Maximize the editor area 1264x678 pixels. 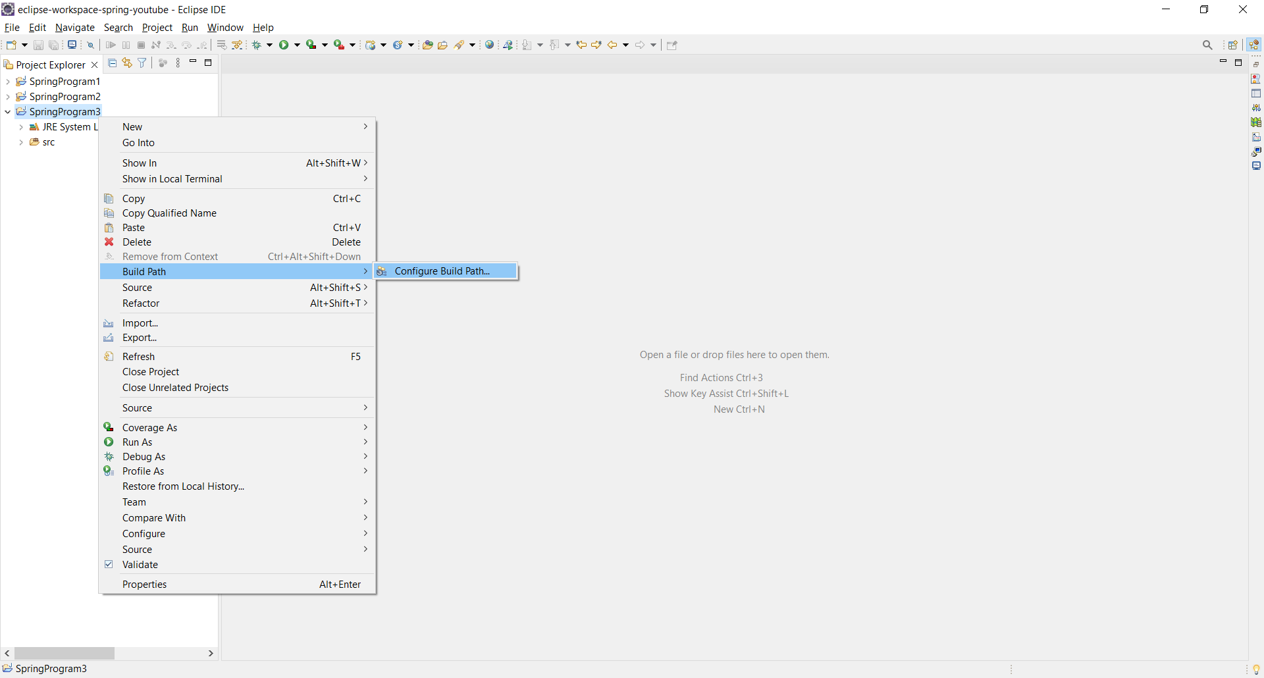tap(1238, 63)
